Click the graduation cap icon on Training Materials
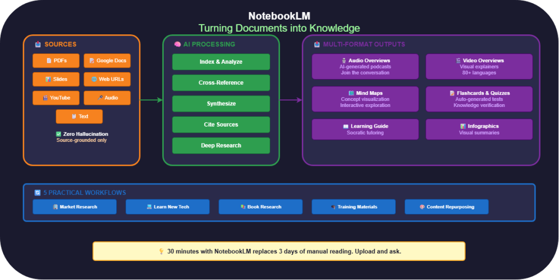 [x=334, y=207]
